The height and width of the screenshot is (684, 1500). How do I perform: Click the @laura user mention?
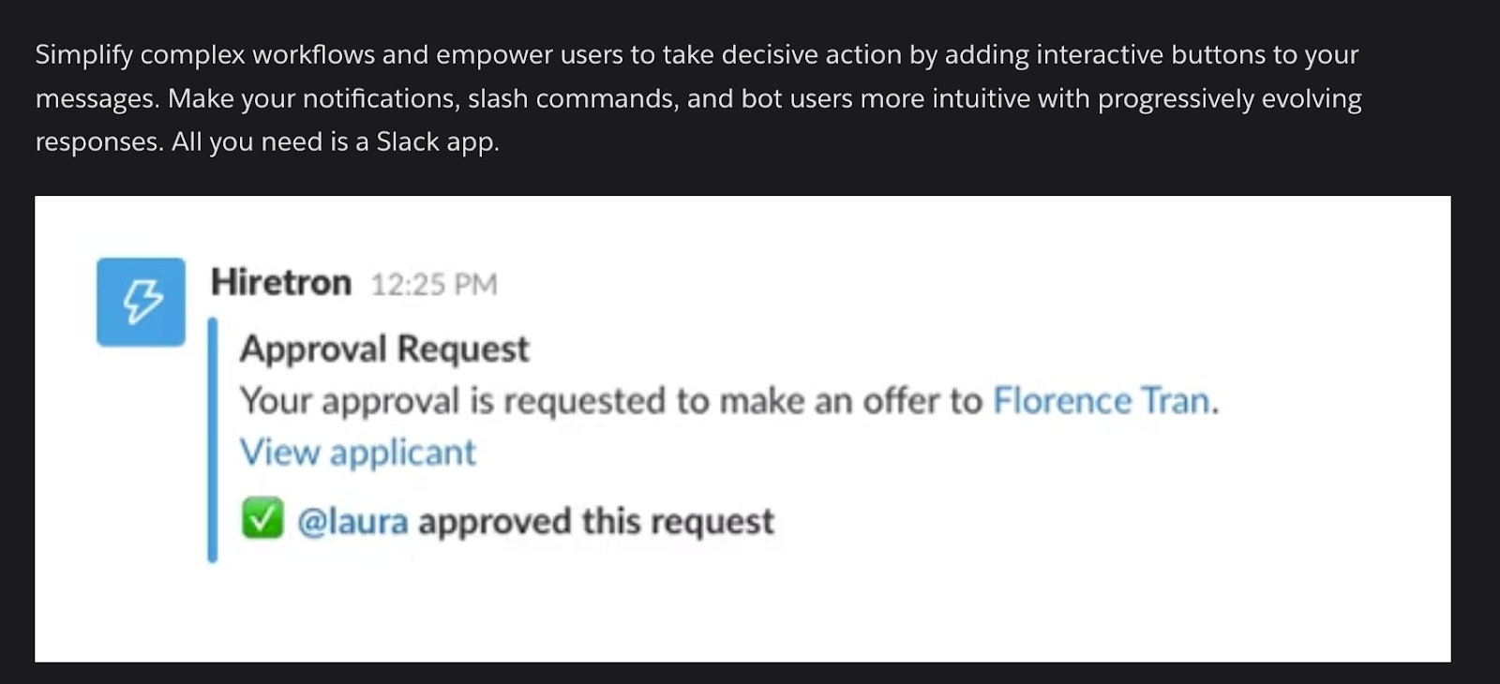(352, 522)
